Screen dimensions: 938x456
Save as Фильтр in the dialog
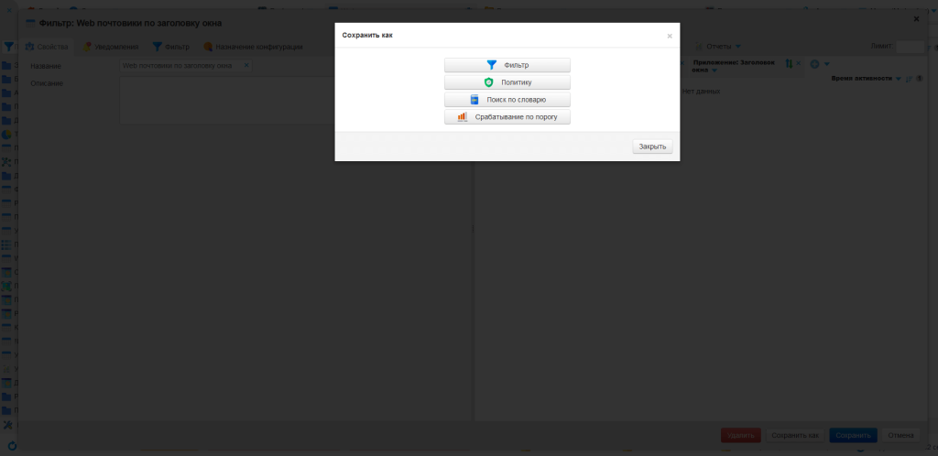507,65
